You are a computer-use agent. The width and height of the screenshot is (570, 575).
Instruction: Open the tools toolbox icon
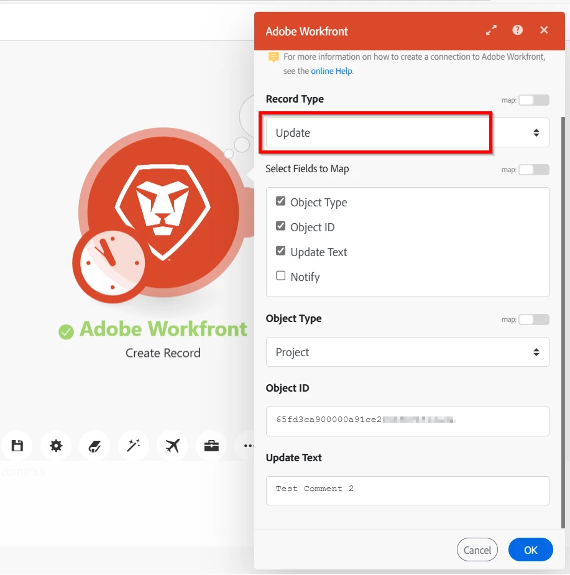tap(211, 446)
